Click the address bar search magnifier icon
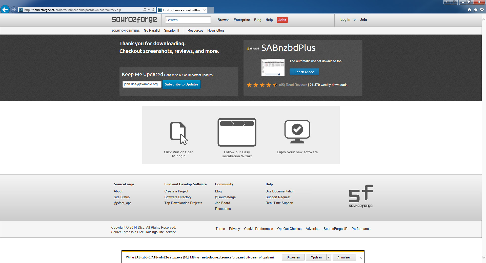The width and height of the screenshot is (486, 263). (145, 10)
